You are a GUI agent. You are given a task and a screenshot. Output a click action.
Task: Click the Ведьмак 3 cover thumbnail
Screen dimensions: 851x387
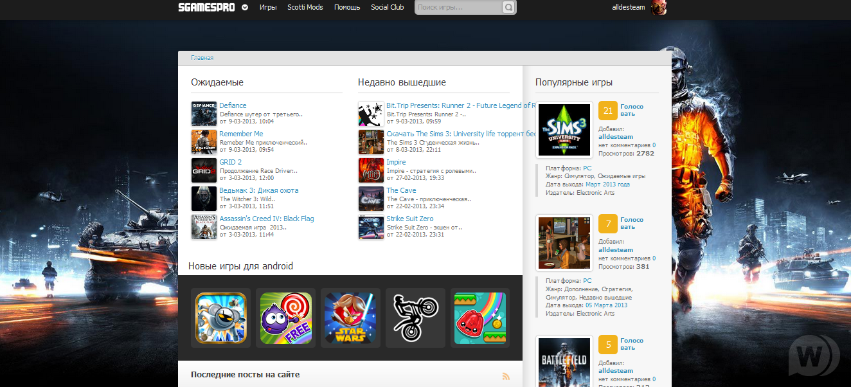pos(204,199)
